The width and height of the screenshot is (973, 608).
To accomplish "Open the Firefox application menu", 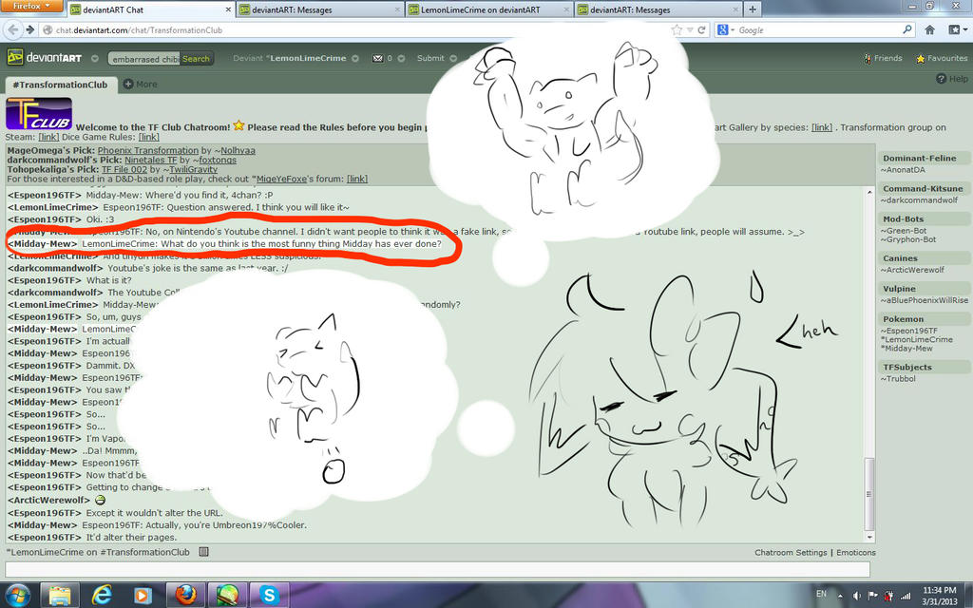I will tap(31, 7).
